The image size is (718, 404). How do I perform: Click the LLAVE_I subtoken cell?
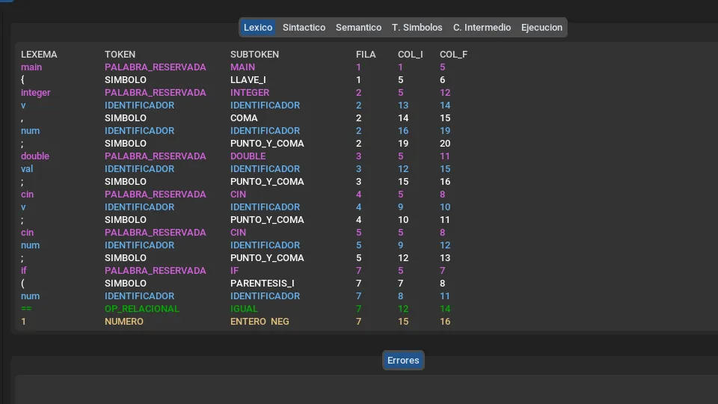(x=248, y=80)
